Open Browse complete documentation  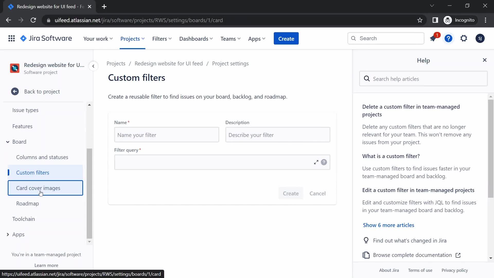(x=412, y=255)
